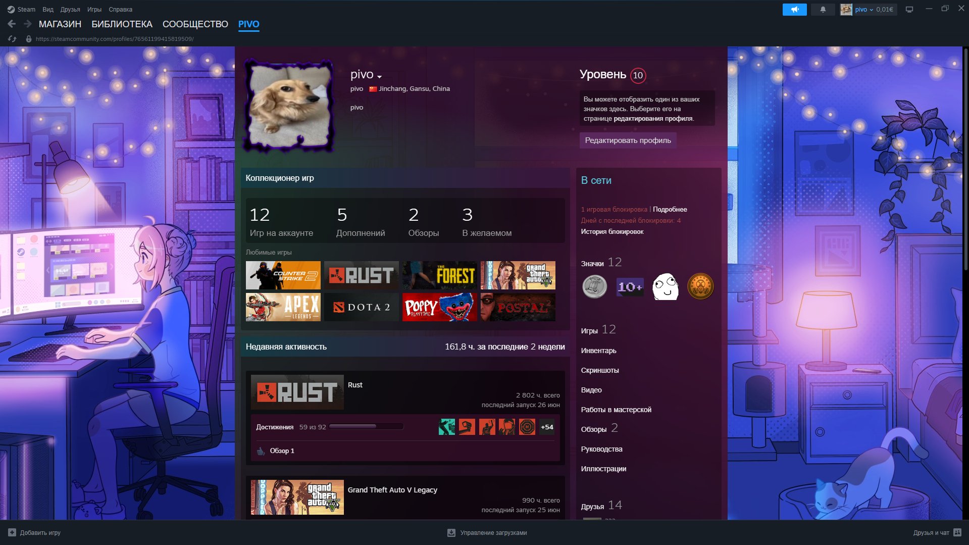Expand the pivo name history dropdown arrow
Image resolution: width=969 pixels, height=545 pixels.
380,77
